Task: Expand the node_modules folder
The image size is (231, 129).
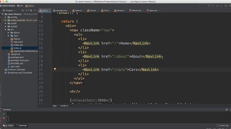Action: [5, 20]
